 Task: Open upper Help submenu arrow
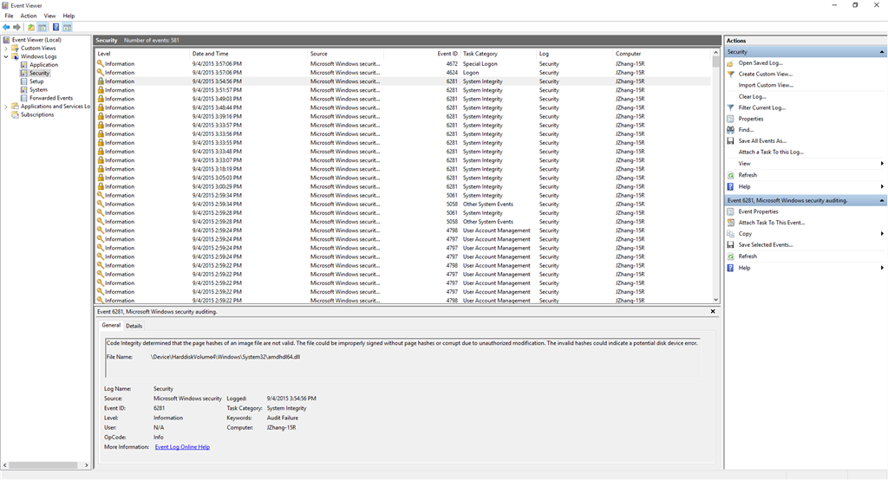(882, 187)
